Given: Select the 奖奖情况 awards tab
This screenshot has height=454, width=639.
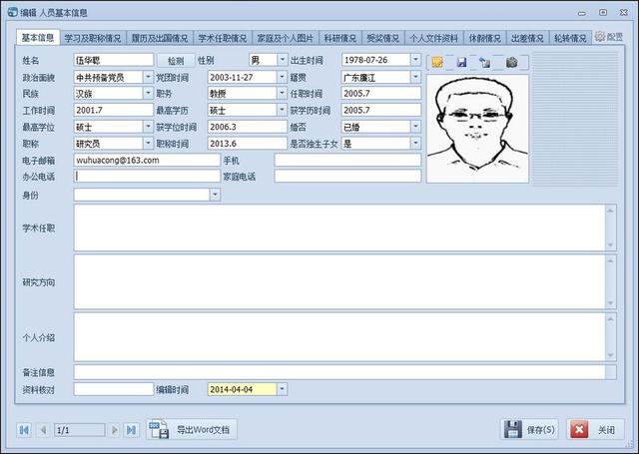Looking at the screenshot, I should [x=383, y=38].
